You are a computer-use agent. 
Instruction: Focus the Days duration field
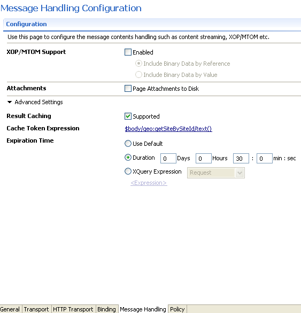pos(168,159)
